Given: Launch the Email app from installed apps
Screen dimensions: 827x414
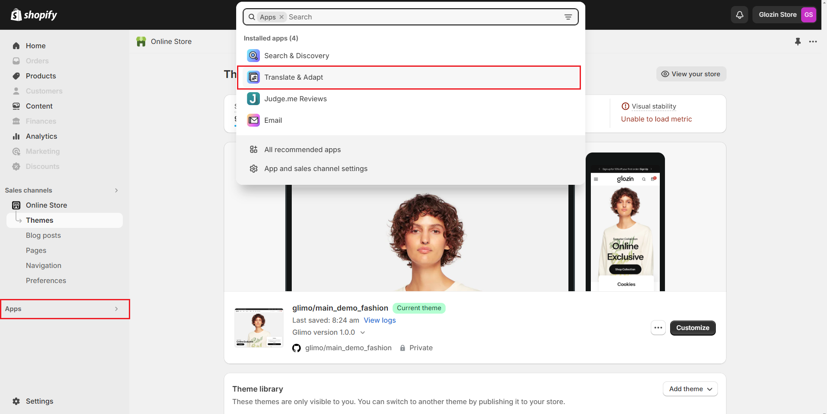Looking at the screenshot, I should [x=273, y=120].
